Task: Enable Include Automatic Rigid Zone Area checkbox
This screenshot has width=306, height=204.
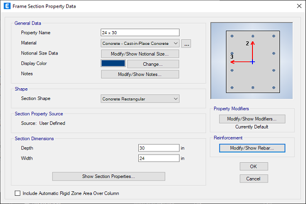Action: click(18, 193)
